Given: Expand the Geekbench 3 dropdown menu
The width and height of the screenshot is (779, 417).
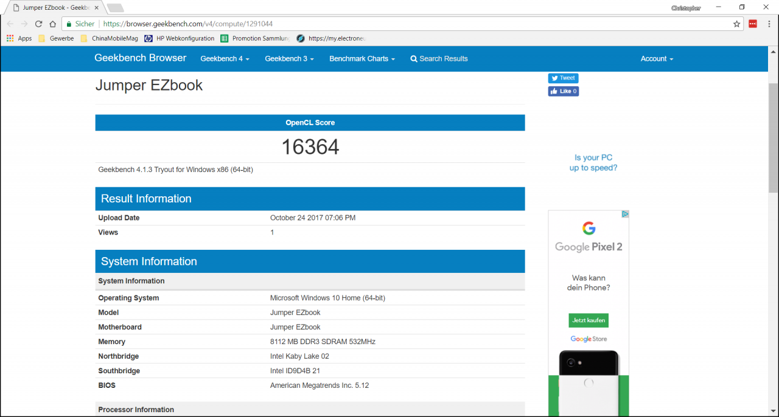Looking at the screenshot, I should 290,59.
